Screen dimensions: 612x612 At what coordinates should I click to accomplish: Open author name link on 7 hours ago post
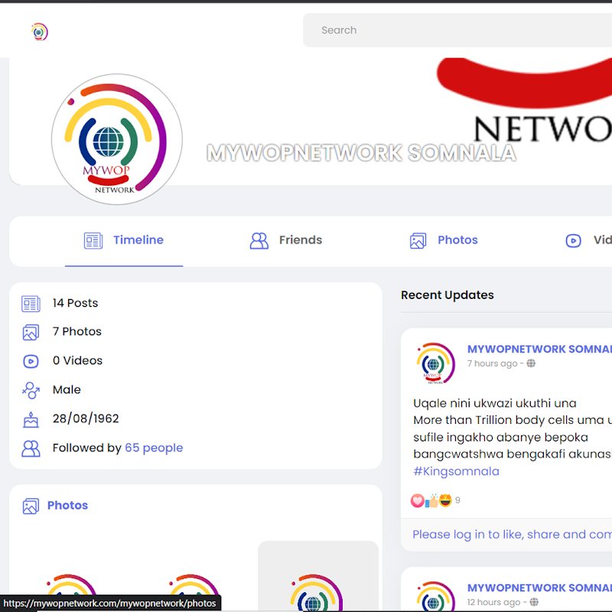(539, 349)
